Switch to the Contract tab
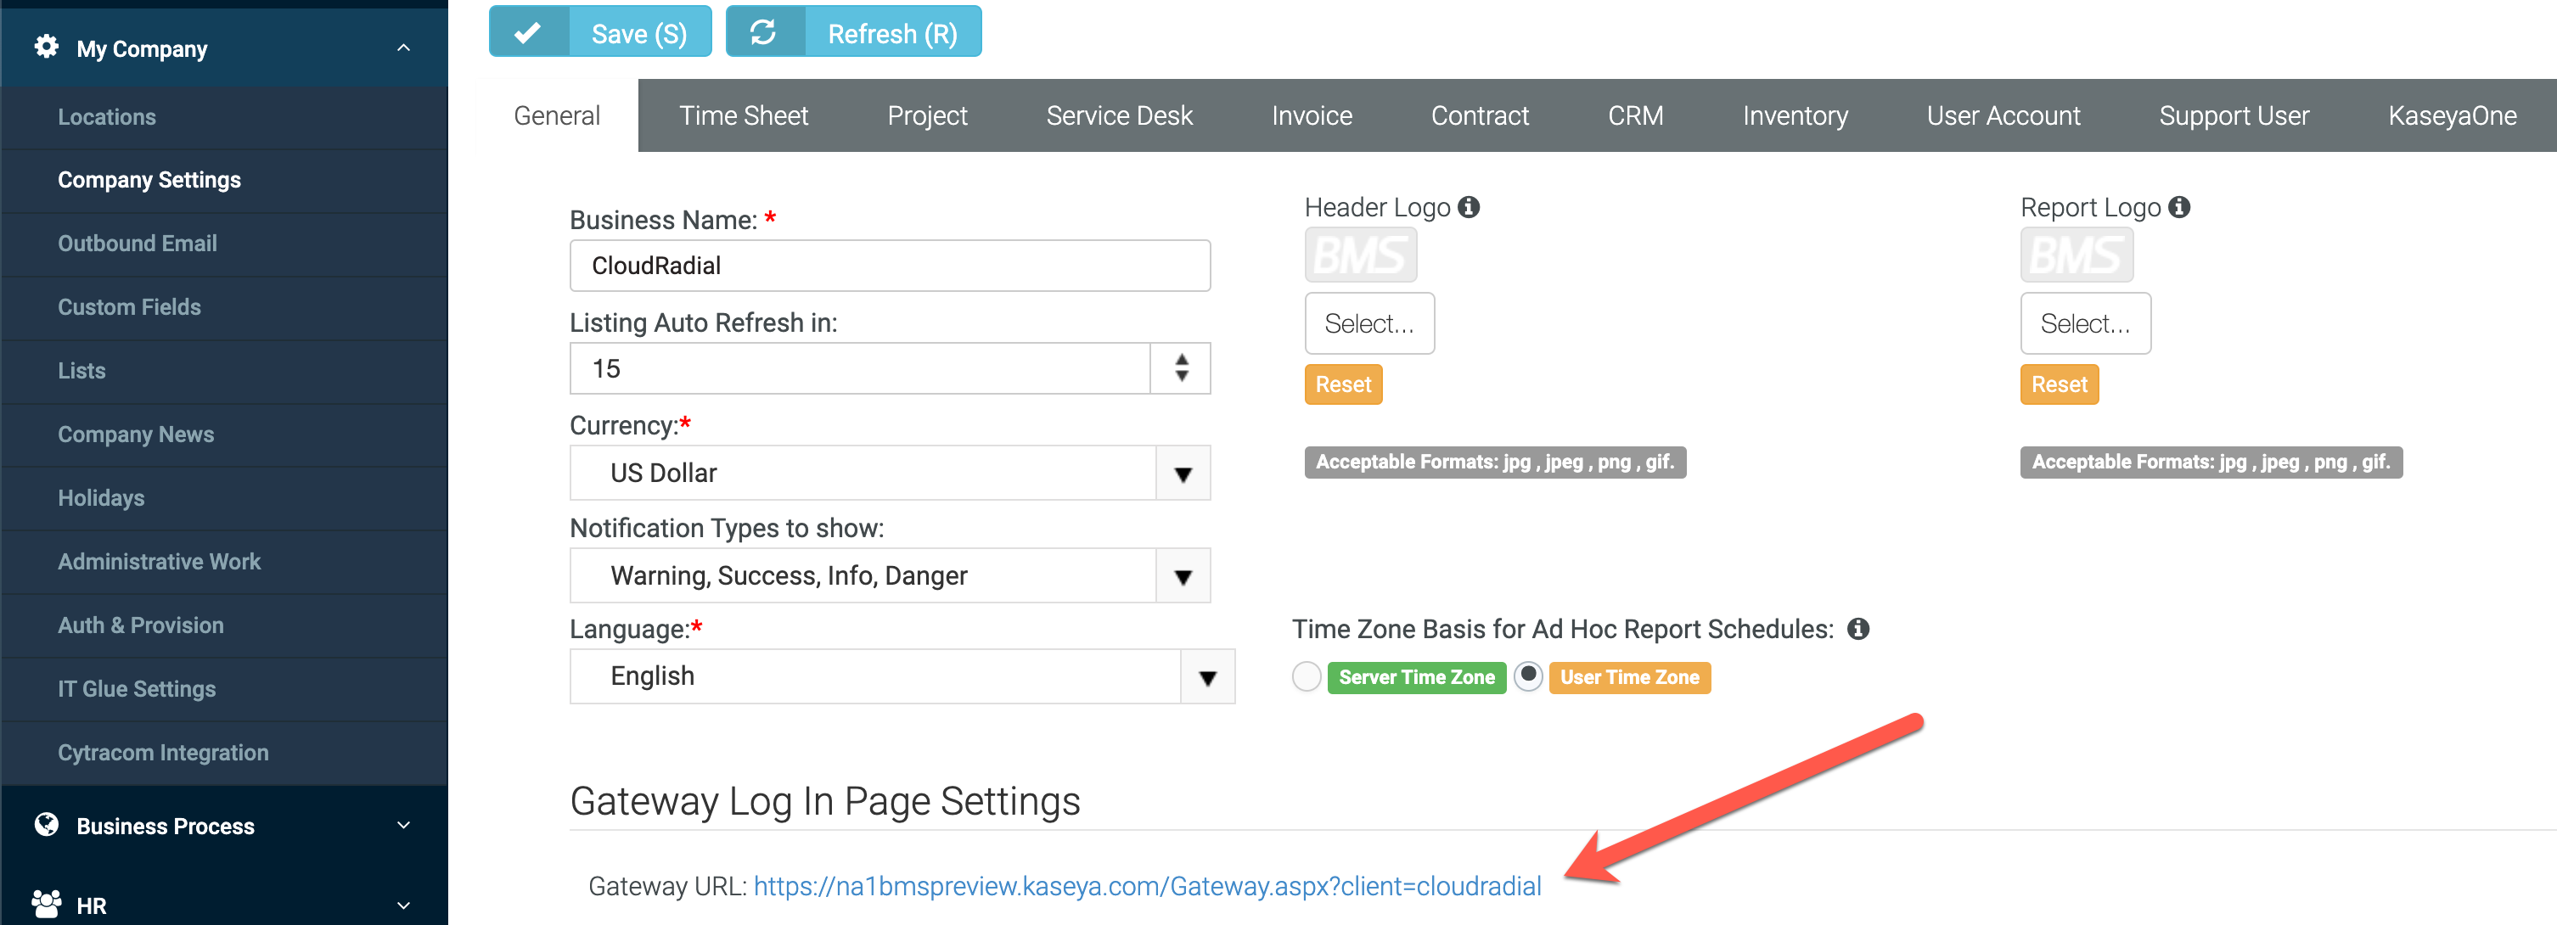Image resolution: width=2557 pixels, height=925 pixels. (x=1479, y=116)
